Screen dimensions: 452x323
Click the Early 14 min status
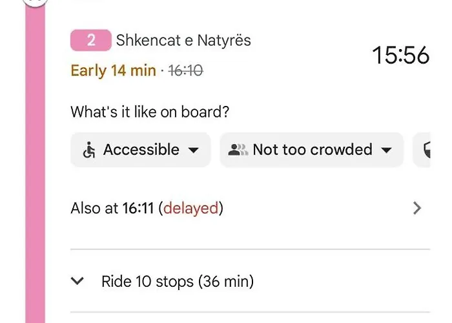[x=113, y=70]
